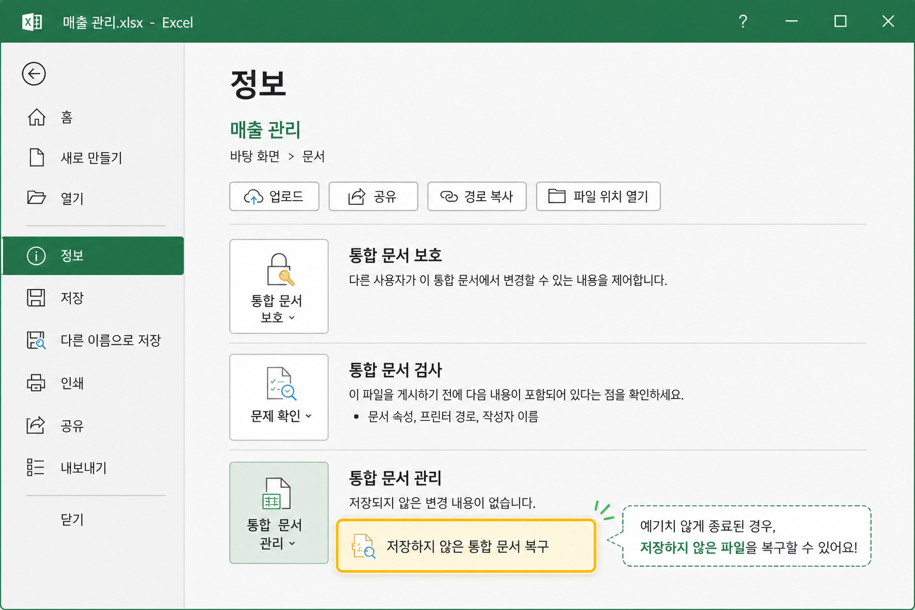Choose 닫기 in the left sidebar
915x610 pixels.
click(x=72, y=519)
